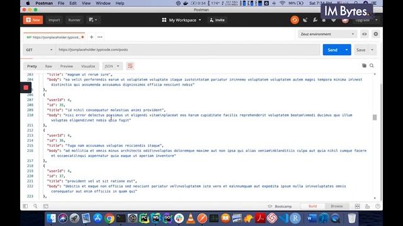
Task: Switch response view to Preview
Action: pos(67,66)
